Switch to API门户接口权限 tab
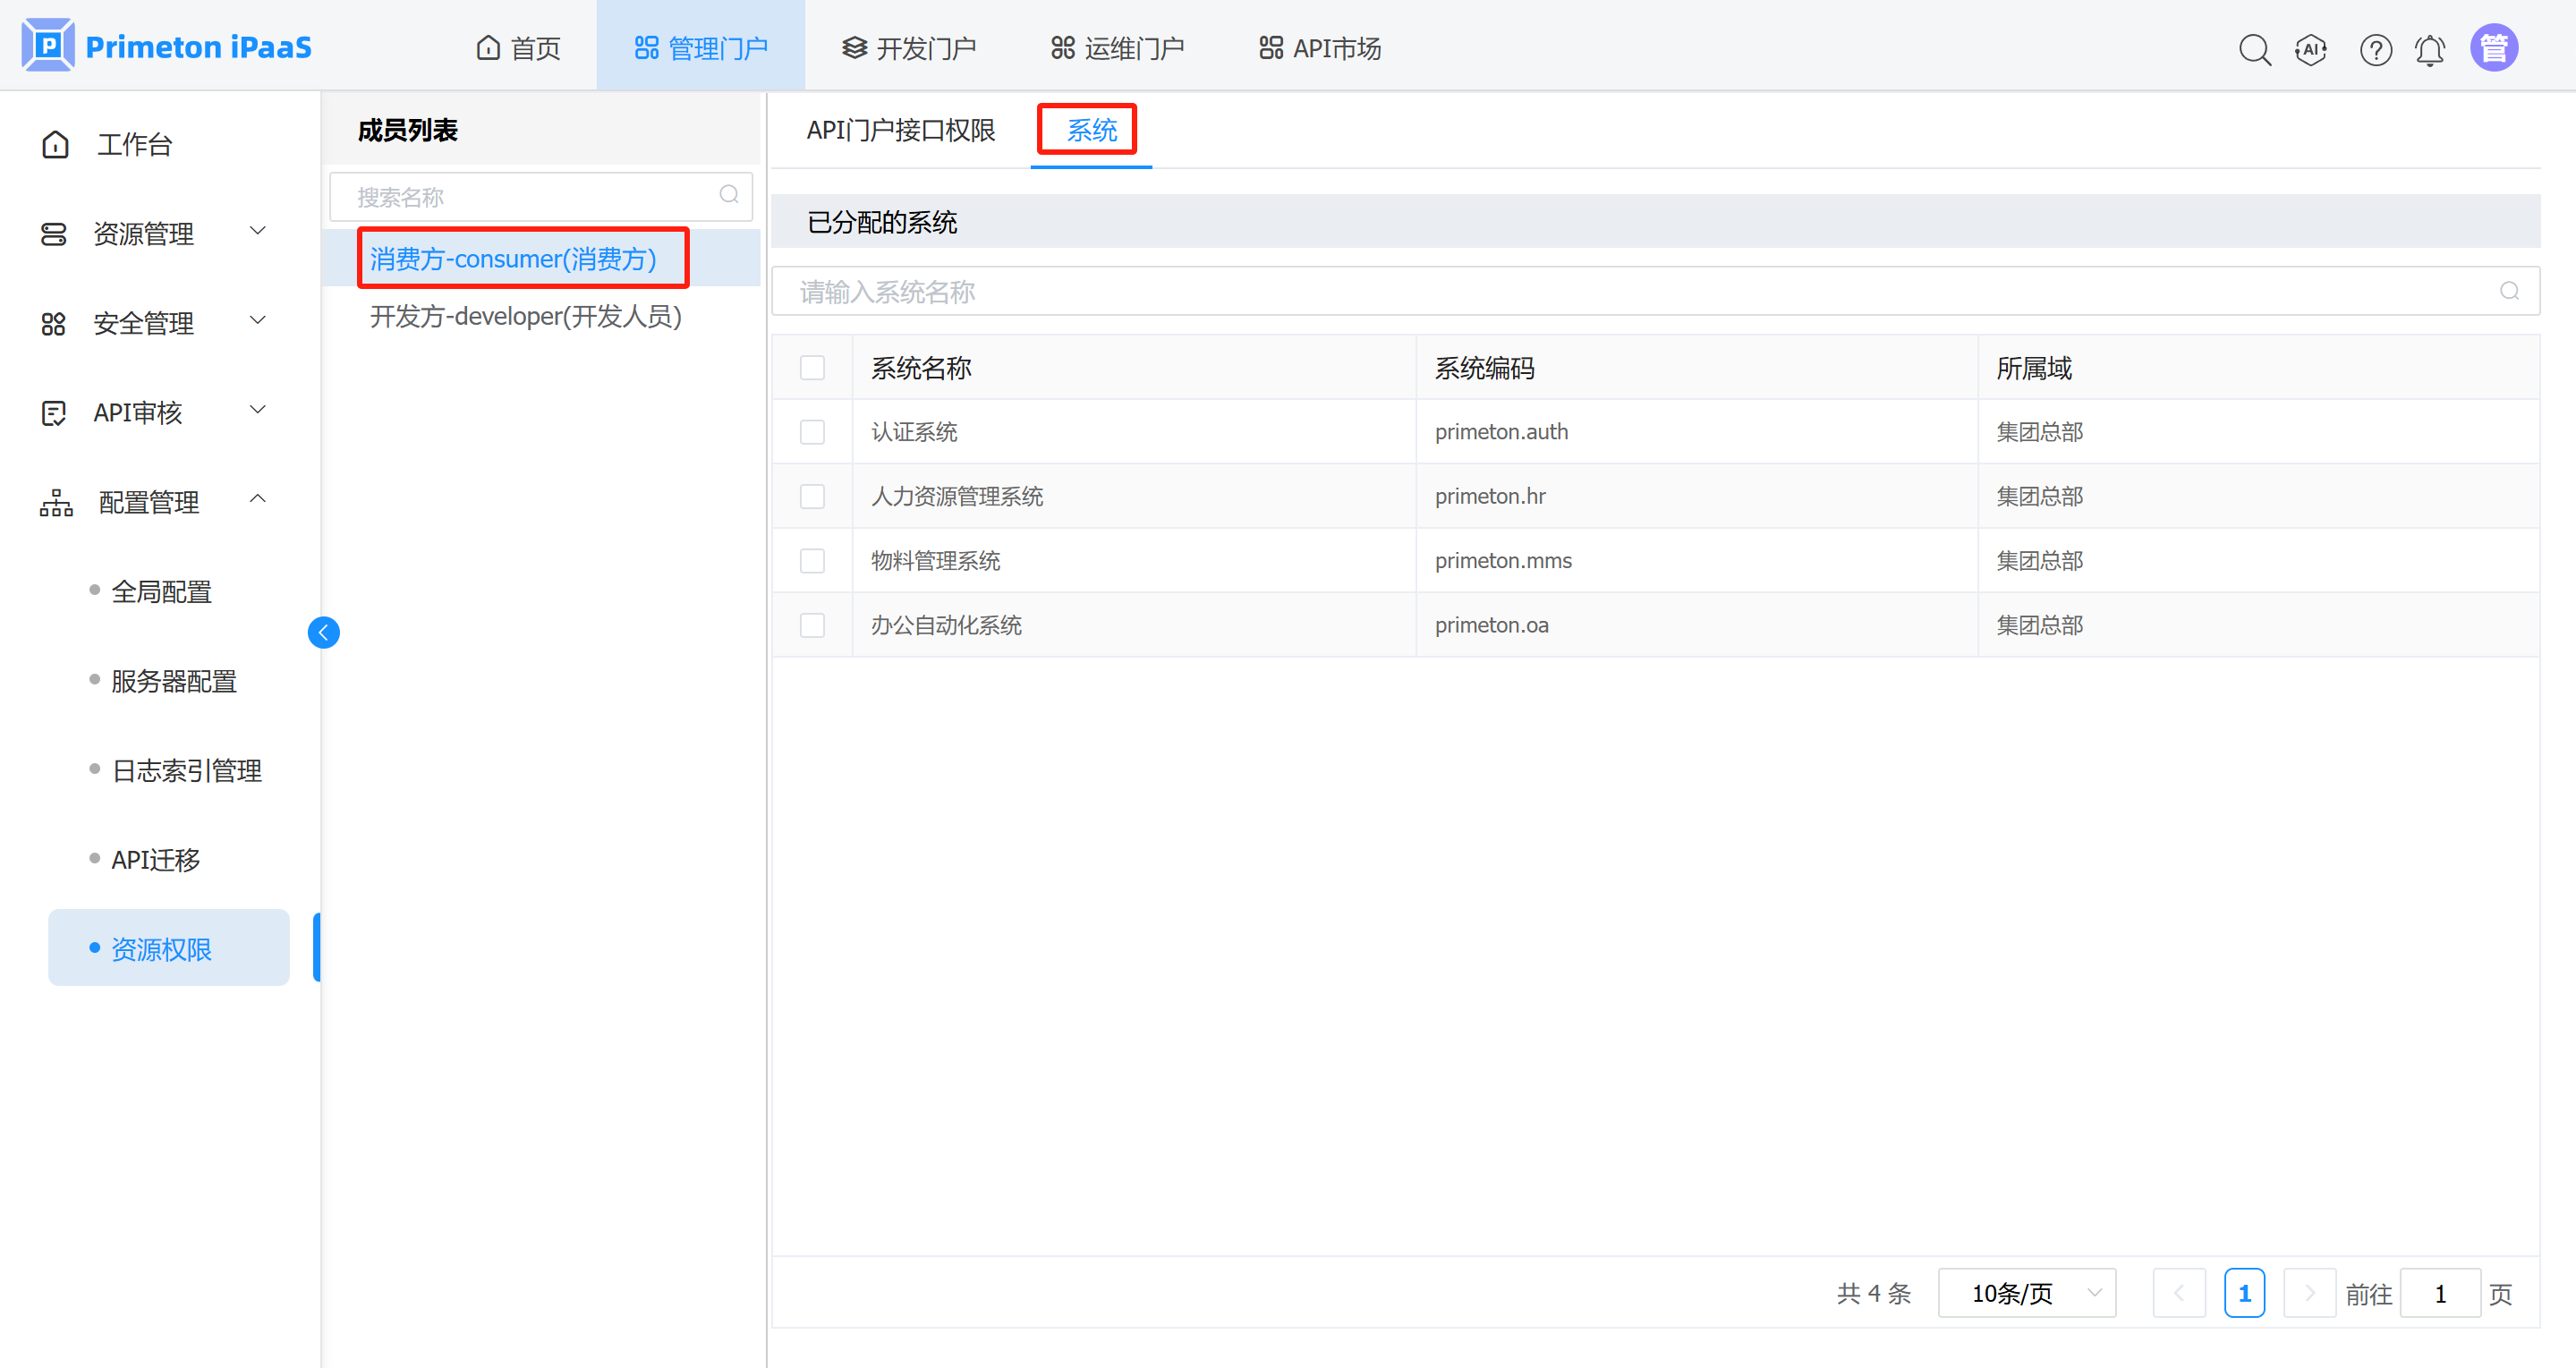 (900, 130)
